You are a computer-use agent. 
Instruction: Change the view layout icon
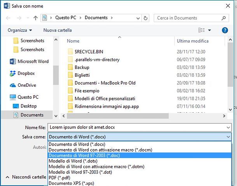[201, 30]
